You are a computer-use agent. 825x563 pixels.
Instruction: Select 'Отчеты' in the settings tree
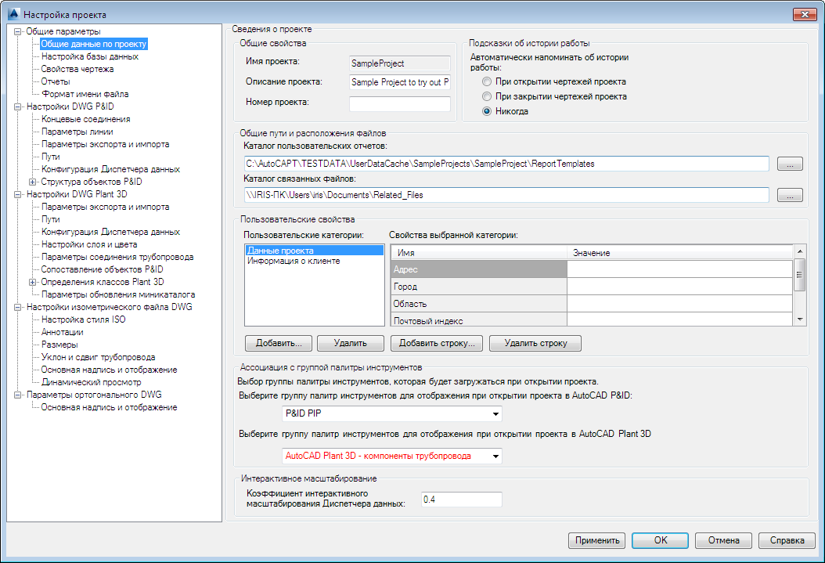56,81
